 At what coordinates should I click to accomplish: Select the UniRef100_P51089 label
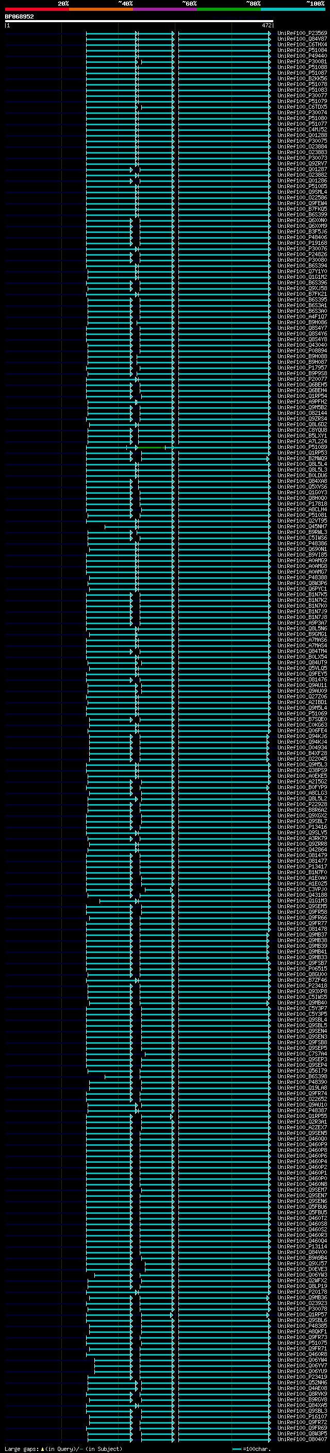click(x=302, y=447)
